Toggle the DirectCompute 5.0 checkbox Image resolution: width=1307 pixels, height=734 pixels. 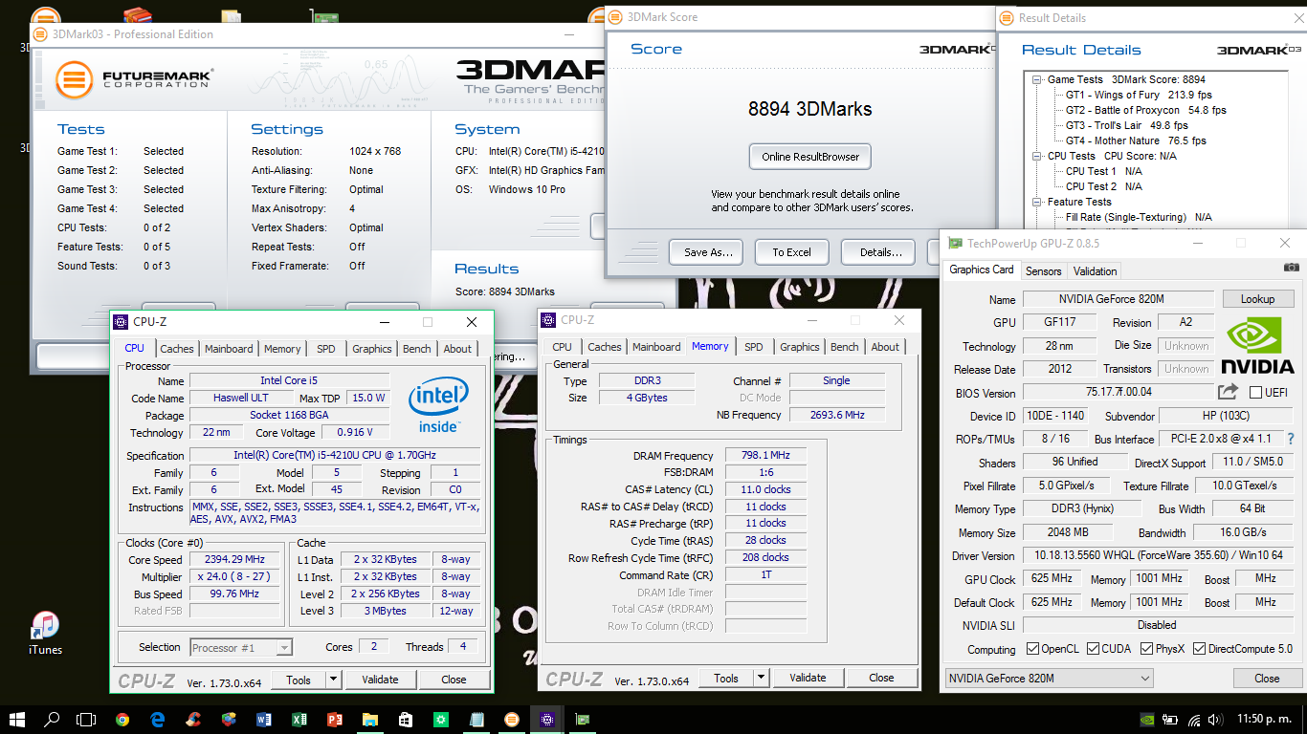point(1199,649)
